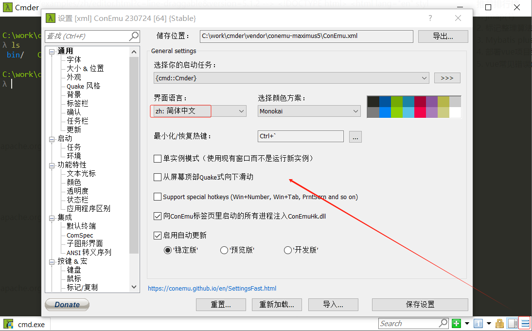Collapse the 集成 tree node
The width and height of the screenshot is (532, 331).
(x=52, y=218)
